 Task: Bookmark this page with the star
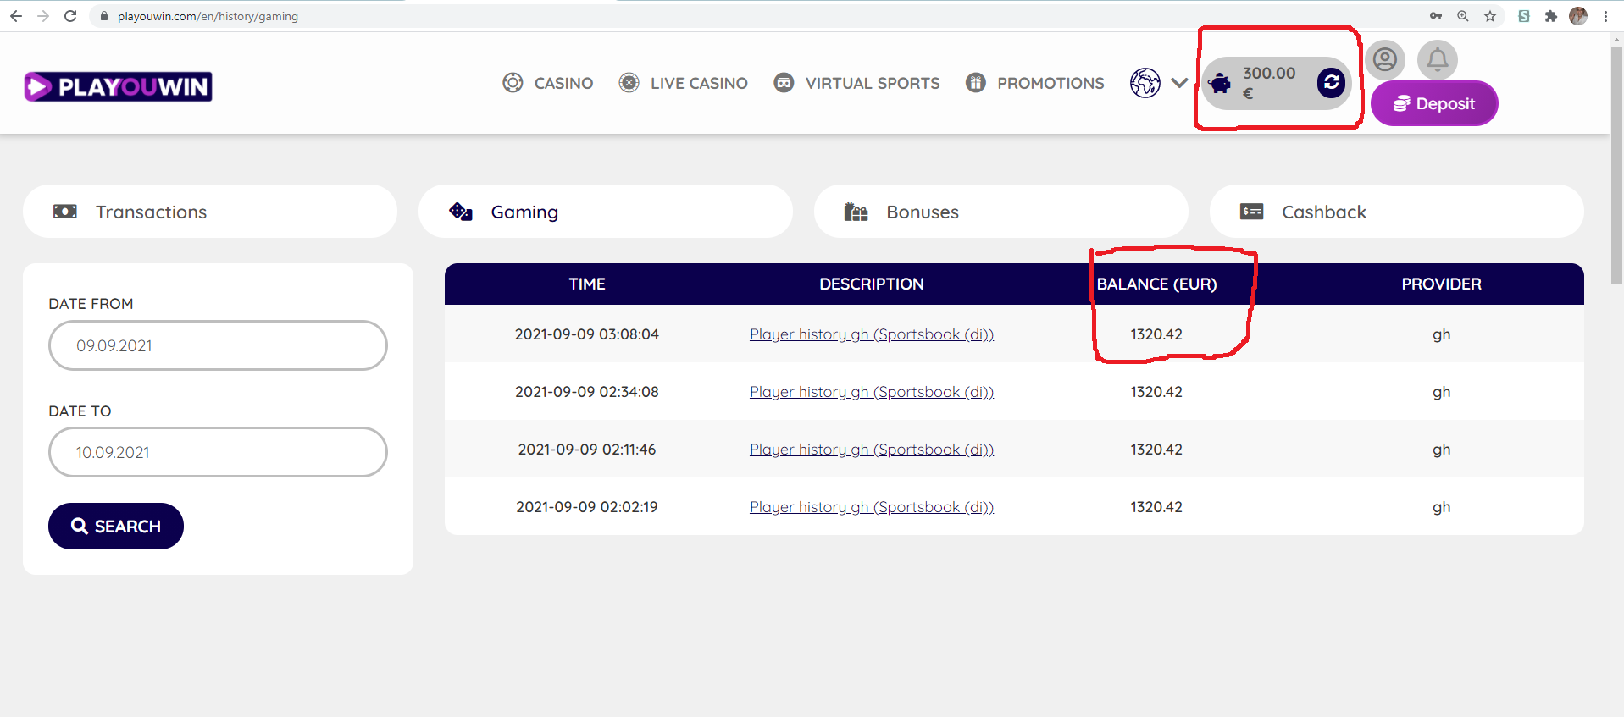tap(1490, 16)
